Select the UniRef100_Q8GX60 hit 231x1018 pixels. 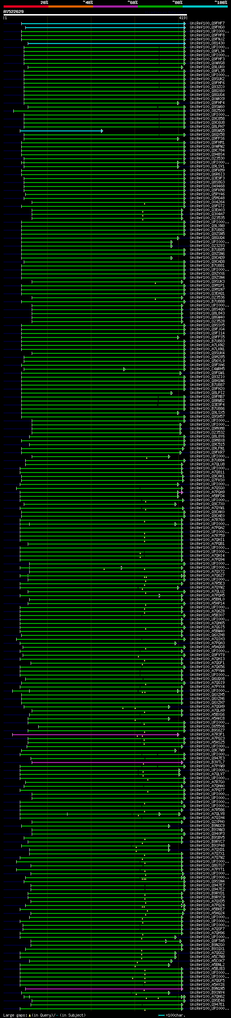point(207,91)
